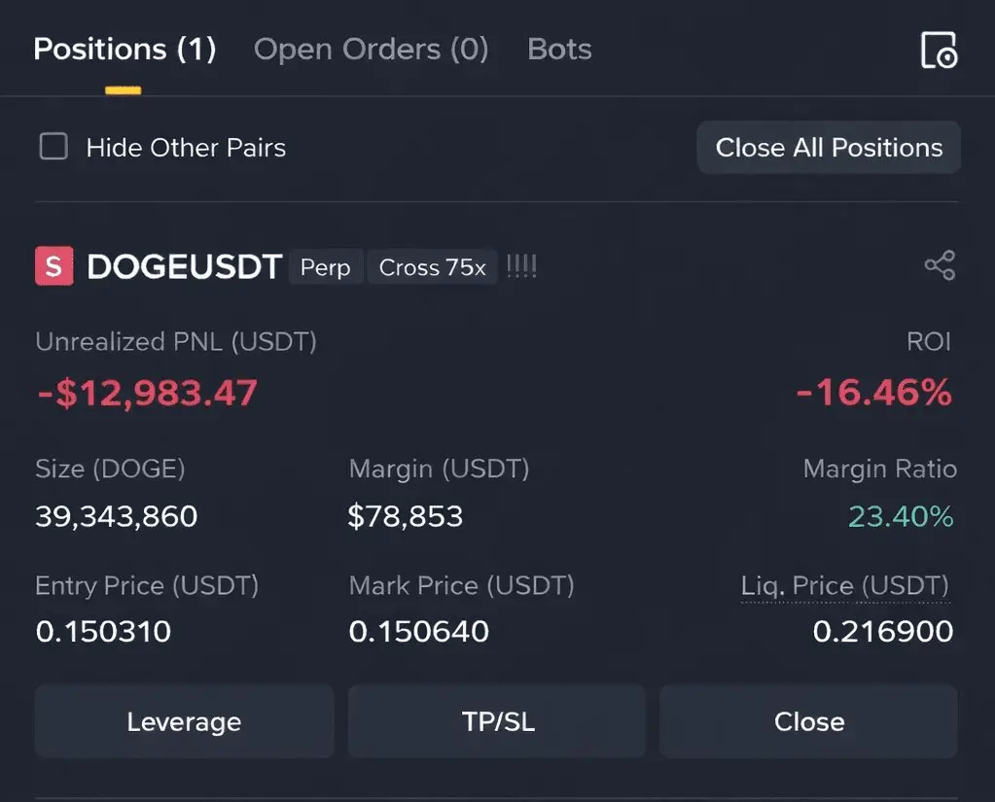995x802 pixels.
Task: Click the DOGEUSDT pair name
Action: (184, 266)
